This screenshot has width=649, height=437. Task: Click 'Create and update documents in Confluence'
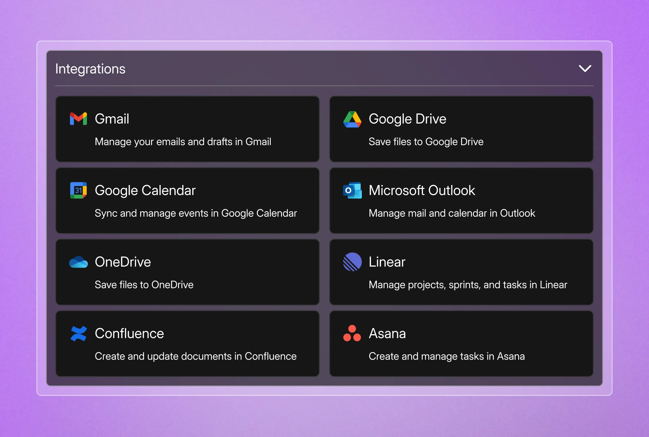click(195, 356)
